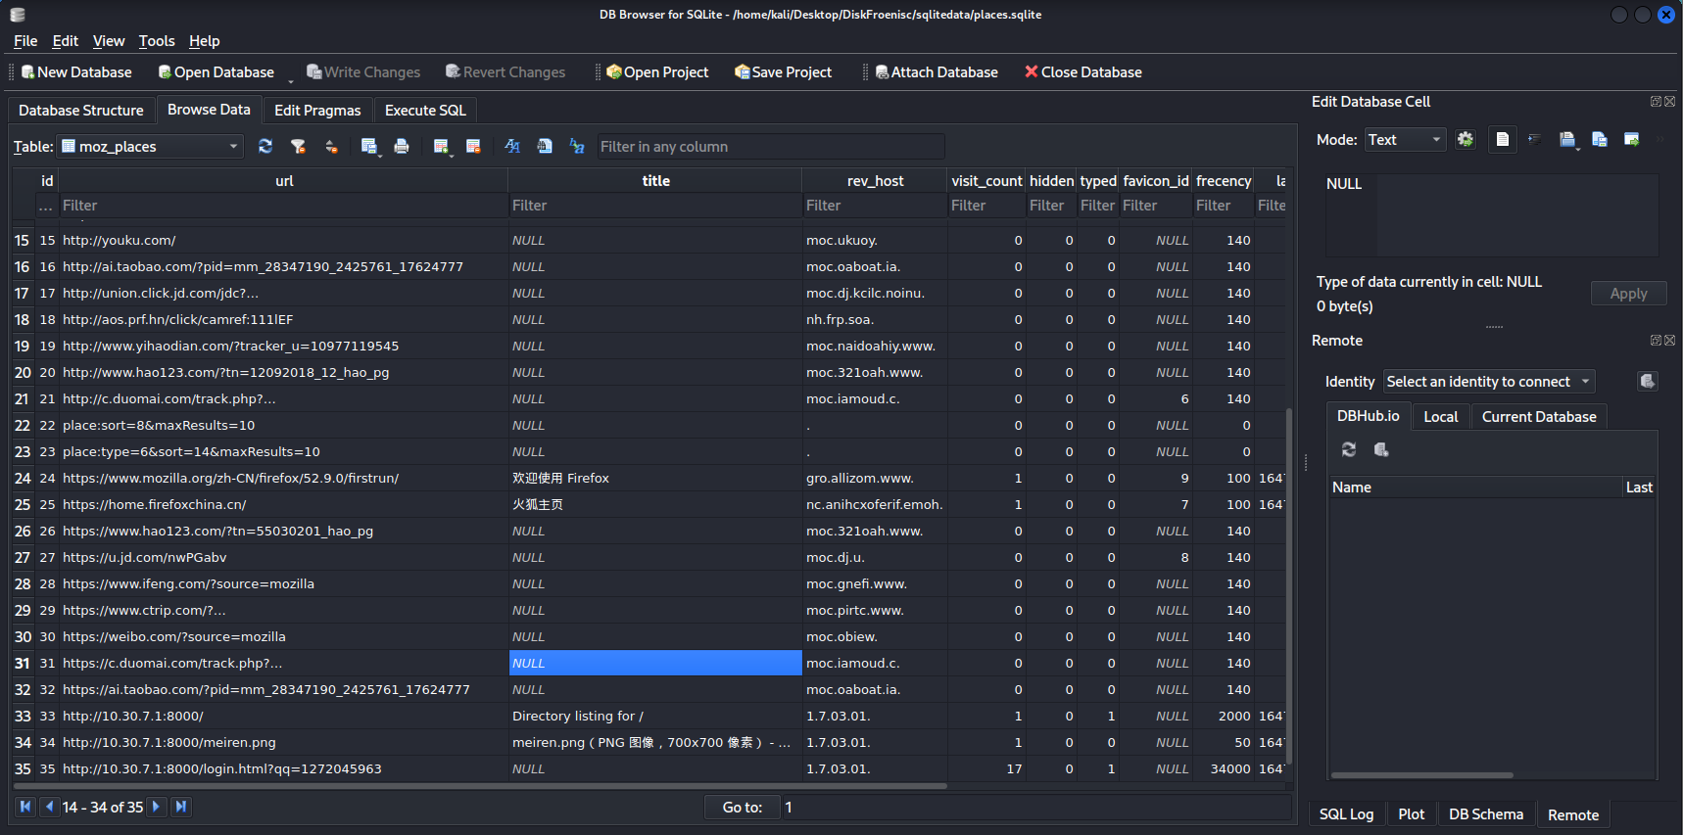Click the 'Filter in any column' field
Viewport: 1683px width, 835px height.
tap(770, 147)
